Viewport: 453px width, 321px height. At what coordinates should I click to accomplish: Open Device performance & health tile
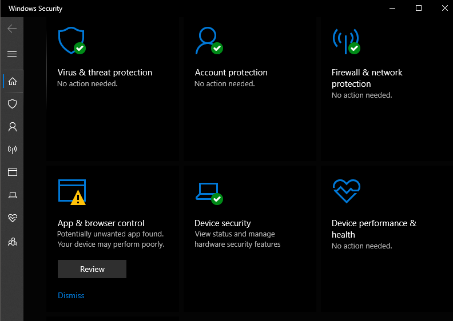(373, 228)
